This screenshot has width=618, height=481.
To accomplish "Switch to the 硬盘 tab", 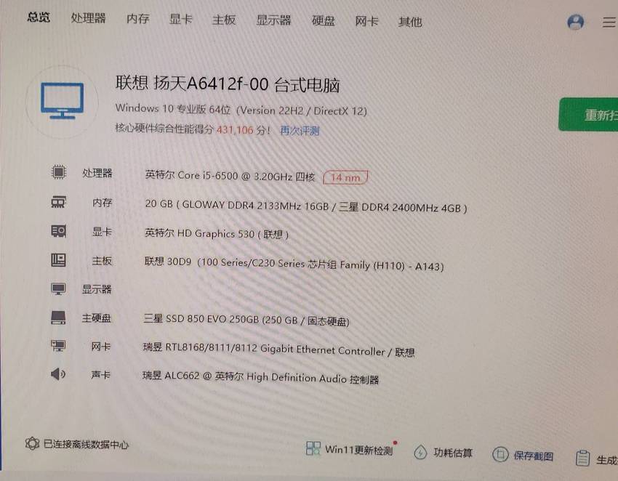I will 324,20.
